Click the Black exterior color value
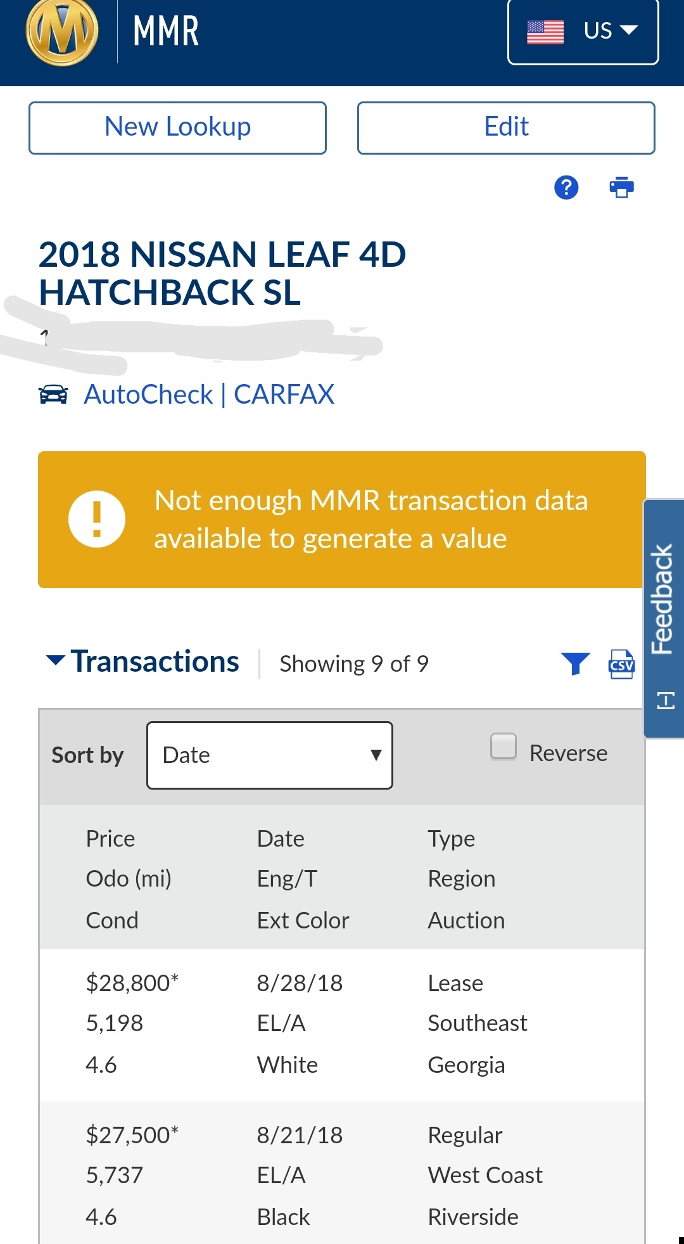Image resolution: width=684 pixels, height=1244 pixels. click(x=284, y=1217)
